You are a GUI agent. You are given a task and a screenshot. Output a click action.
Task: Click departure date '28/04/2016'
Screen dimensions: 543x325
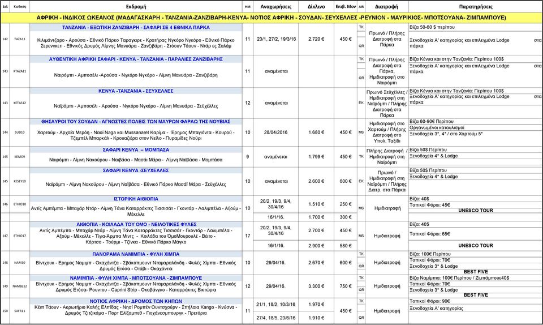point(275,132)
